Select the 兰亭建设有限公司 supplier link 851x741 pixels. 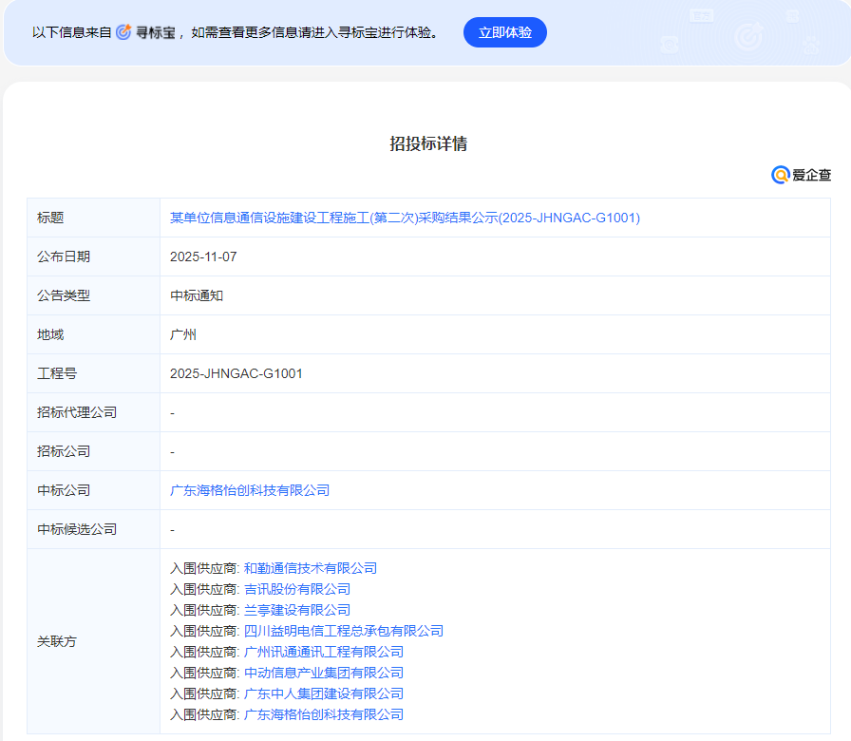(x=297, y=610)
